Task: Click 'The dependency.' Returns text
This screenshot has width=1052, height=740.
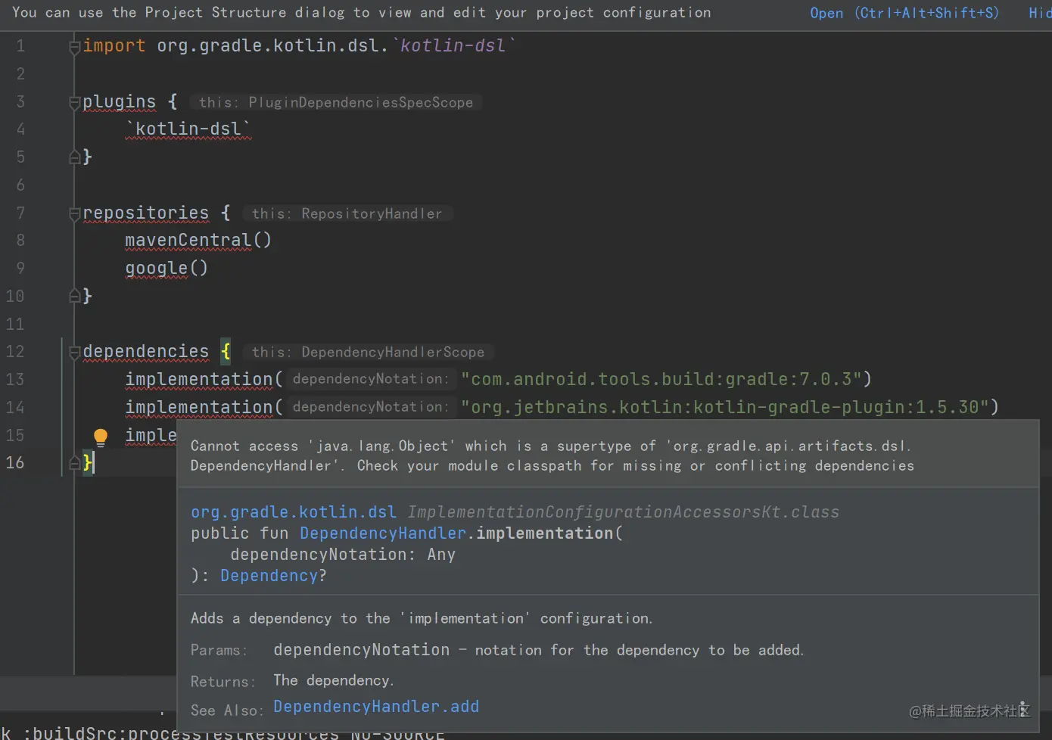Action: tap(334, 680)
